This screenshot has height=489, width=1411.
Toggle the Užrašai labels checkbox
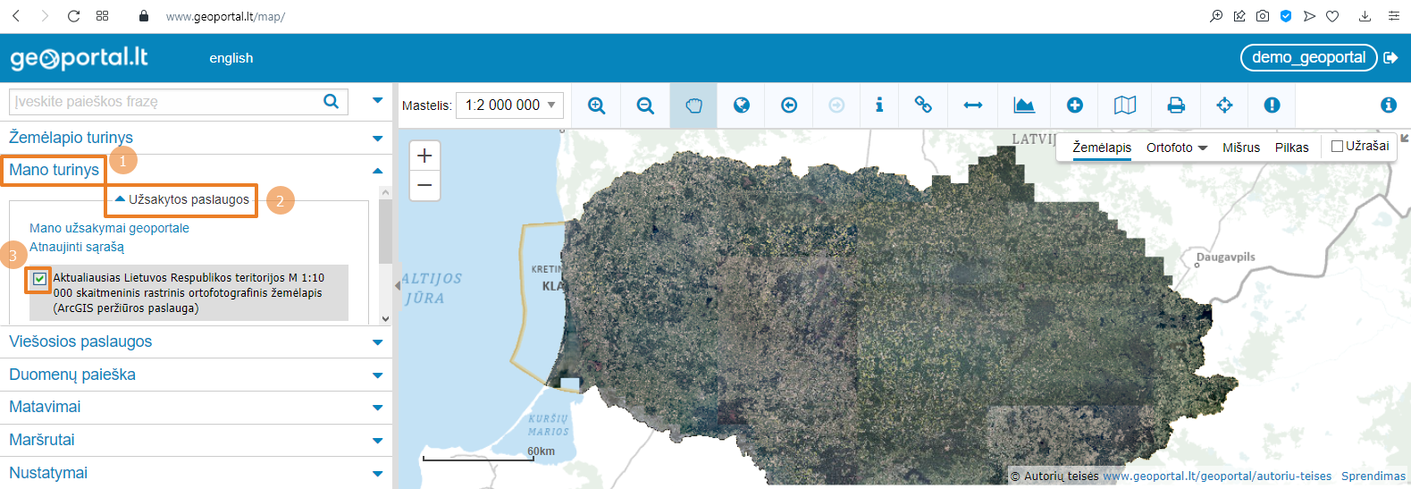[x=1338, y=147]
